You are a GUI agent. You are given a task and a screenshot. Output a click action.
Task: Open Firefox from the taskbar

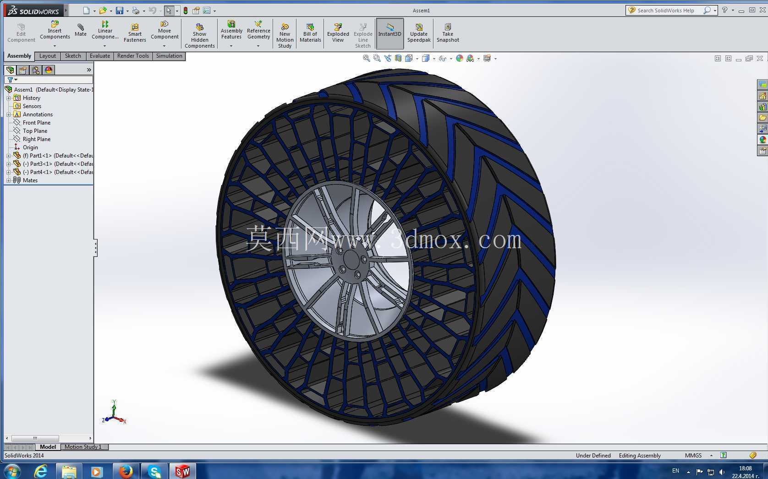(x=125, y=471)
